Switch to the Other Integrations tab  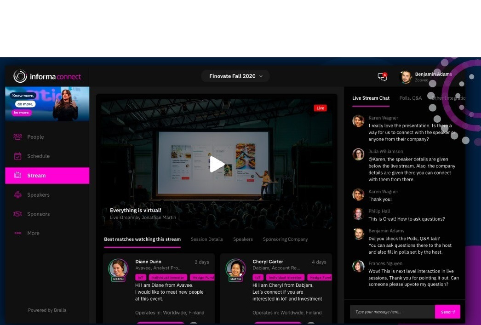click(448, 98)
